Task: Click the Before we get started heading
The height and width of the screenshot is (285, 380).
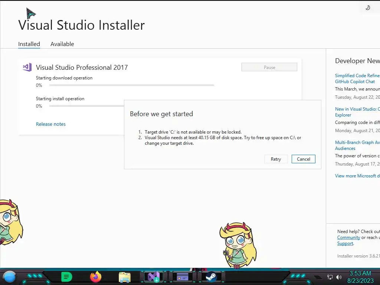Action: [161, 114]
